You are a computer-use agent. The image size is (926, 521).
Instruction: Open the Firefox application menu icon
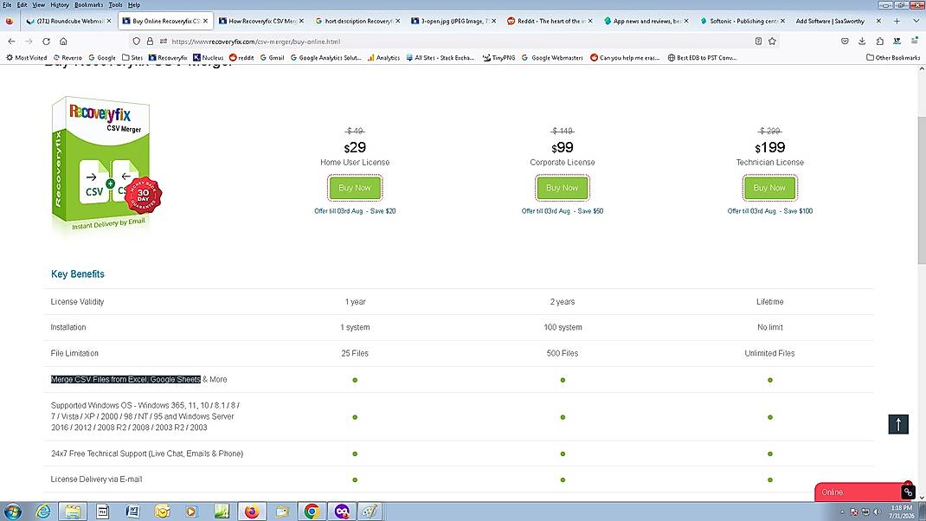click(x=914, y=42)
